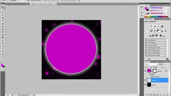This screenshot has width=171, height=96.
Task: Add a Color Balance adjustment
Action: [x=155, y=31]
